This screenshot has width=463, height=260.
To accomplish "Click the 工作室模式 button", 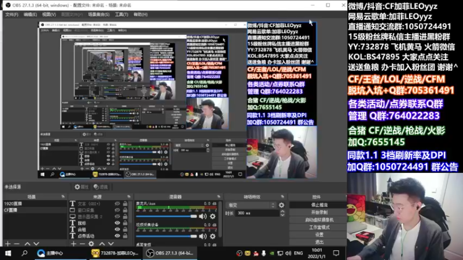I will click(319, 227).
